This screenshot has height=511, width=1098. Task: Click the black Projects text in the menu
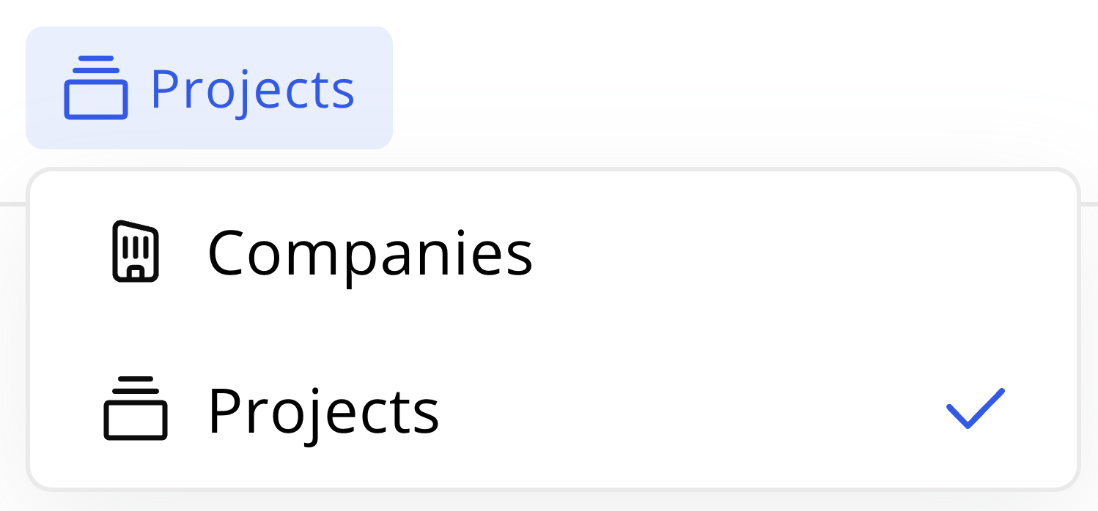323,410
